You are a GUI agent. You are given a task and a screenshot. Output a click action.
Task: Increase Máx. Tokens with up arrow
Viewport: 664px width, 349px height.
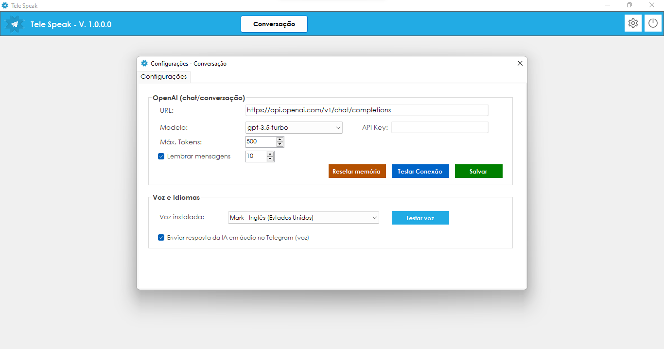click(x=280, y=140)
